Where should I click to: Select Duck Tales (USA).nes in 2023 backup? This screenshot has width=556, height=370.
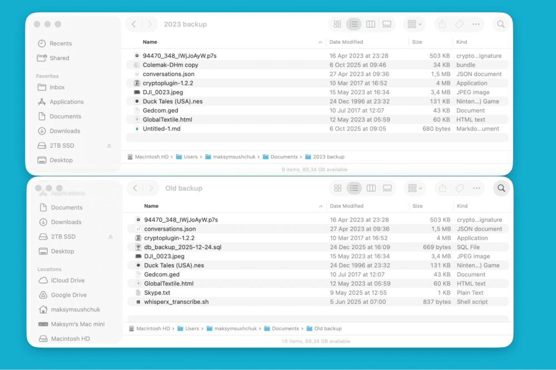(317, 101)
